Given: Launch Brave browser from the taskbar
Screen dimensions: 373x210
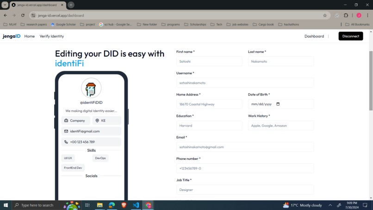Looking at the screenshot, I should 124,205.
